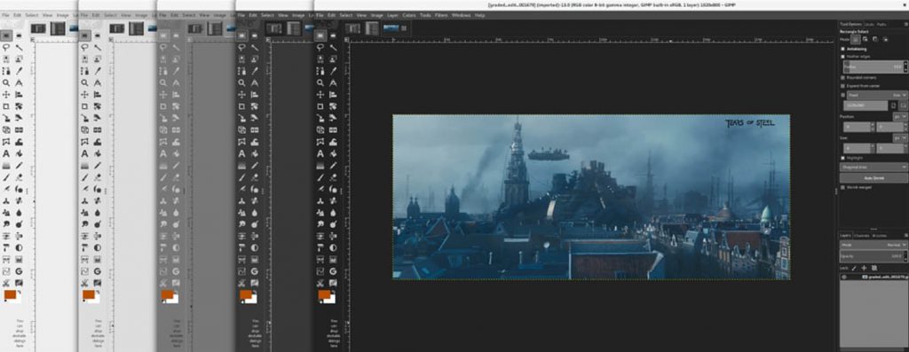
Task: Select Flip tool in darkest front window
Action: click(333, 129)
